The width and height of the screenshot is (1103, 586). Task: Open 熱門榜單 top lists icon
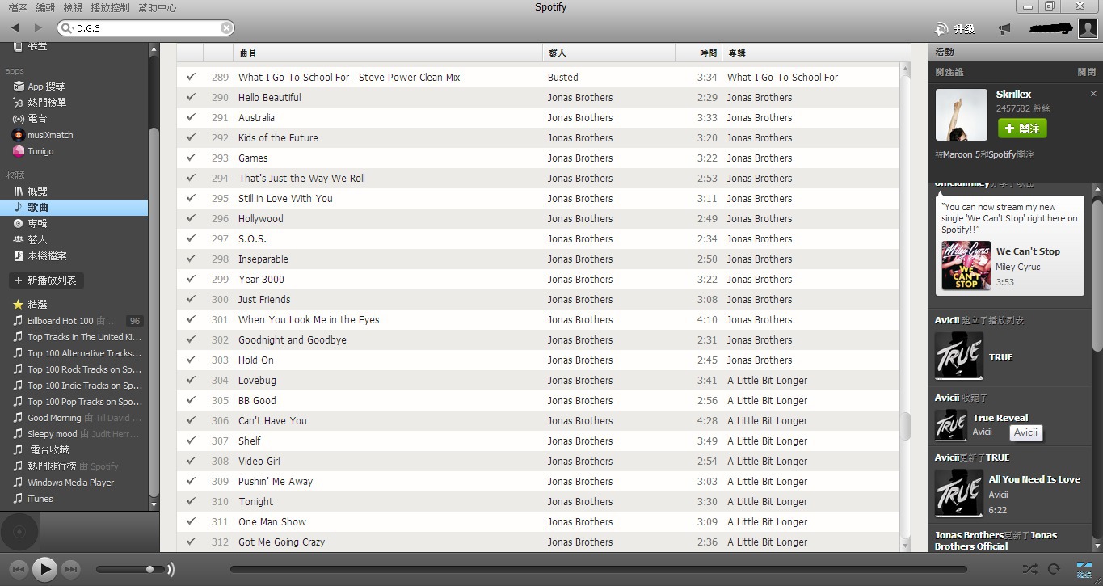(19, 103)
